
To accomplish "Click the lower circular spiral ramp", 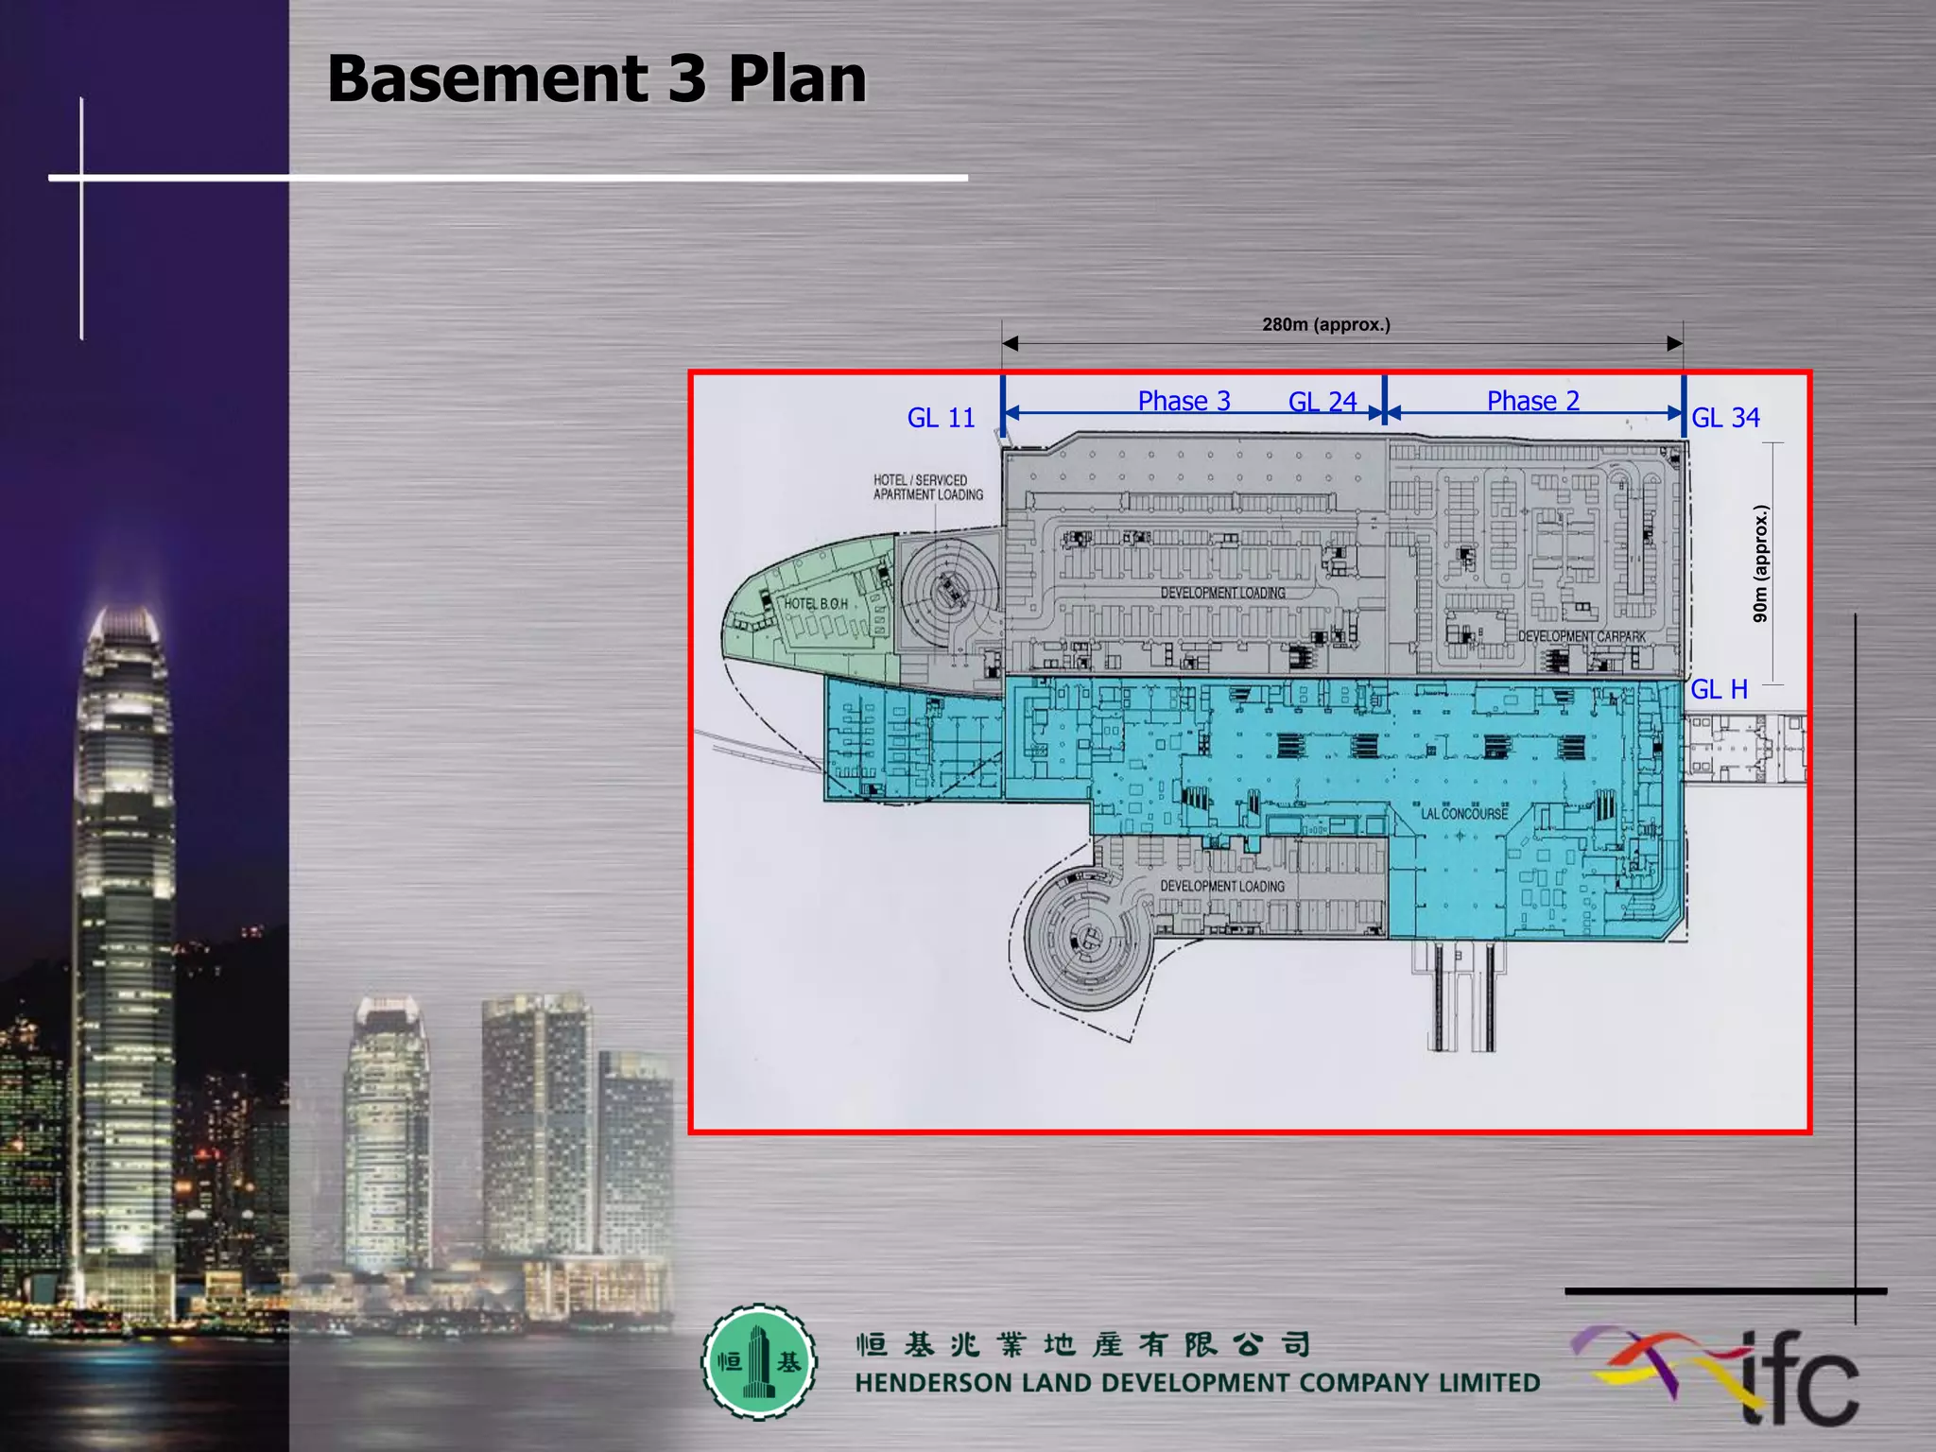I will pos(1087,939).
